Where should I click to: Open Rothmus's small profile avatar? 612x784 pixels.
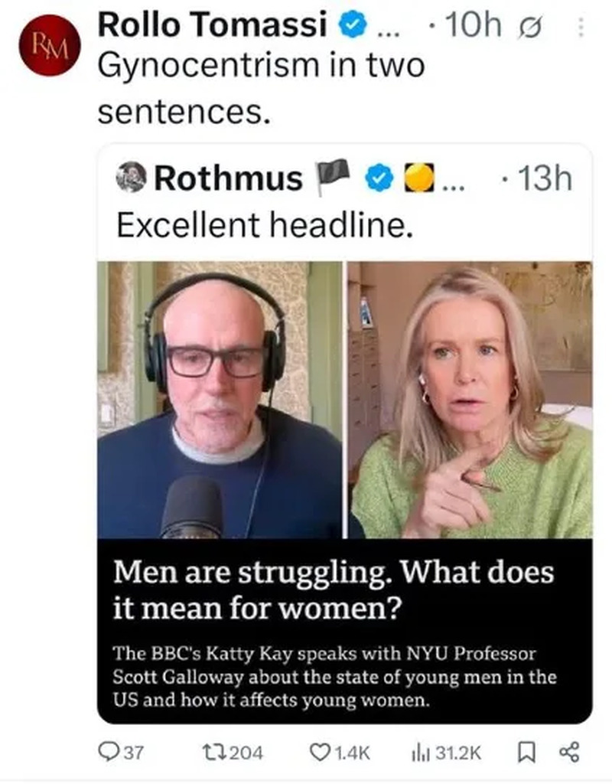tap(132, 178)
